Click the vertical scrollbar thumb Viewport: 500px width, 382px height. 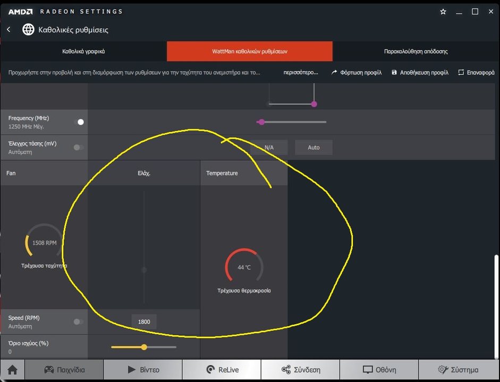[x=496, y=306]
